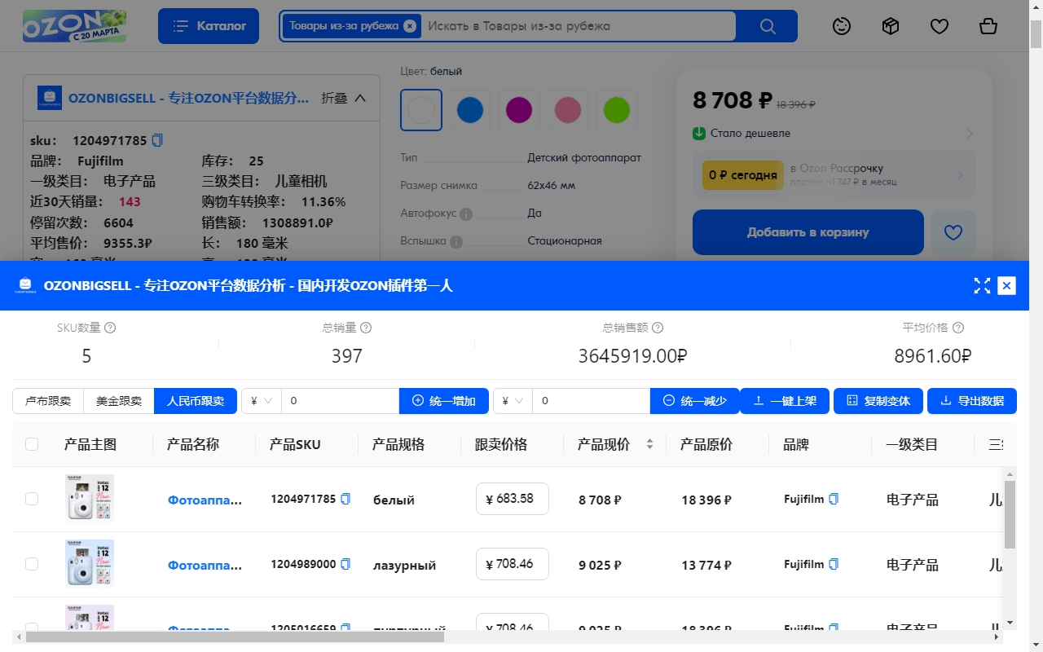1043x652 pixels.
Task: Open favorites heart icon in header
Action: [x=940, y=26]
